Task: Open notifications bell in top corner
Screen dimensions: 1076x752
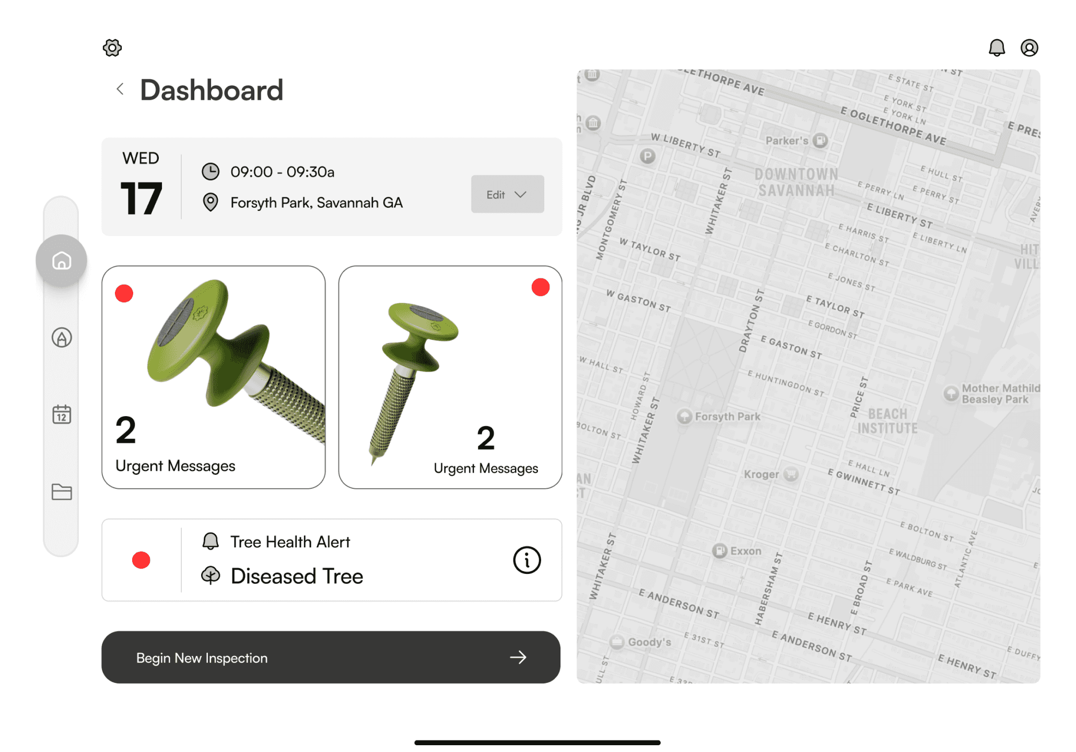Action: click(x=997, y=48)
